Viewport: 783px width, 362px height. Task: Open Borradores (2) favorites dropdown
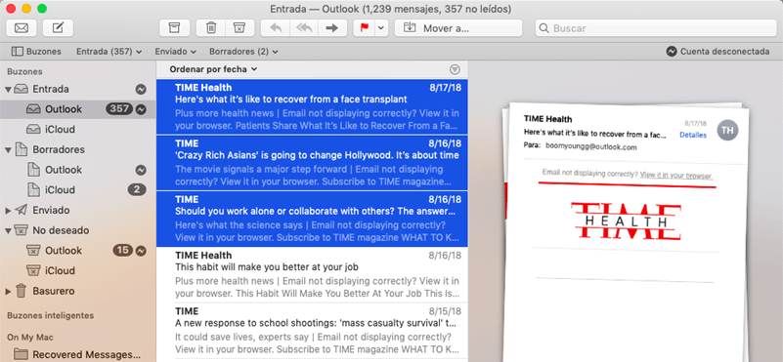[x=243, y=52]
